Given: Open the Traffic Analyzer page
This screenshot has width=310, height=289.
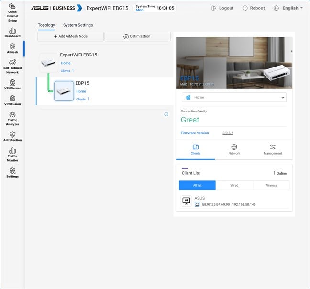Looking at the screenshot, I should (12, 119).
